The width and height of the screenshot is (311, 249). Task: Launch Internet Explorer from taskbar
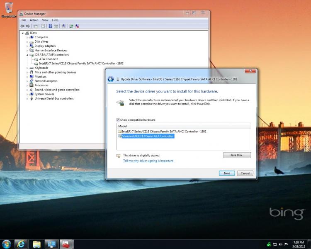21,244
